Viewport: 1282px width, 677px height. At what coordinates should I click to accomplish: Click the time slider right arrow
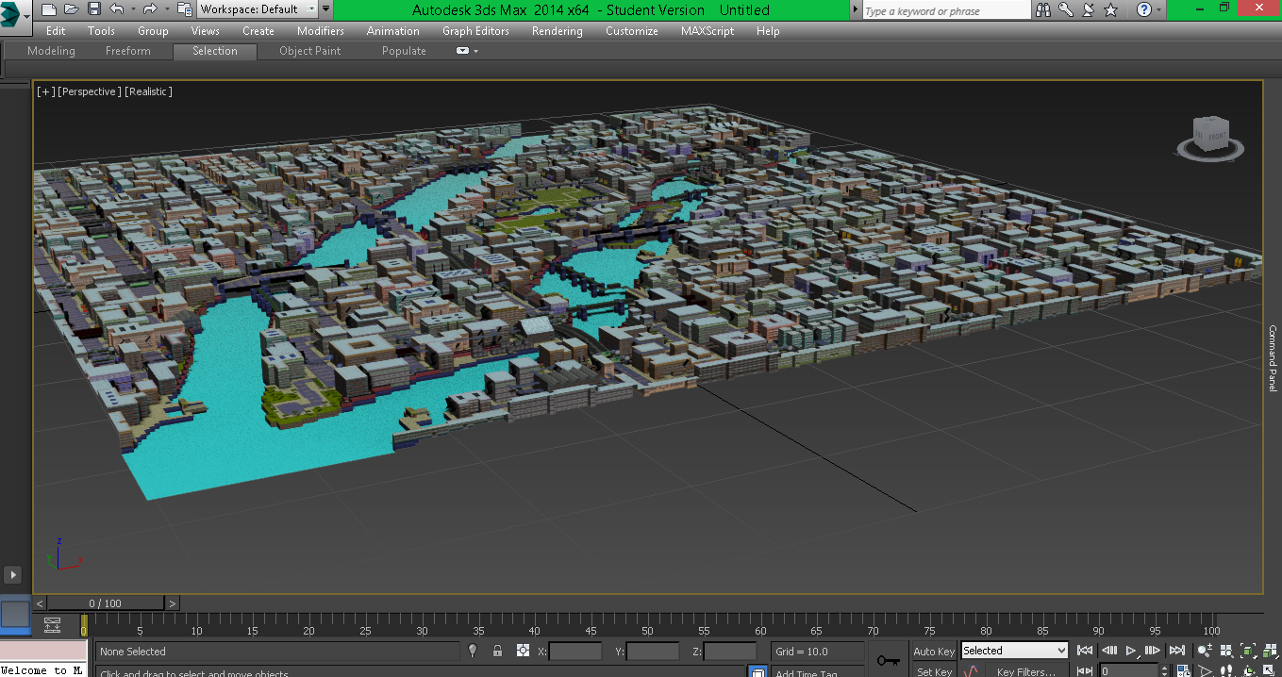pos(172,603)
